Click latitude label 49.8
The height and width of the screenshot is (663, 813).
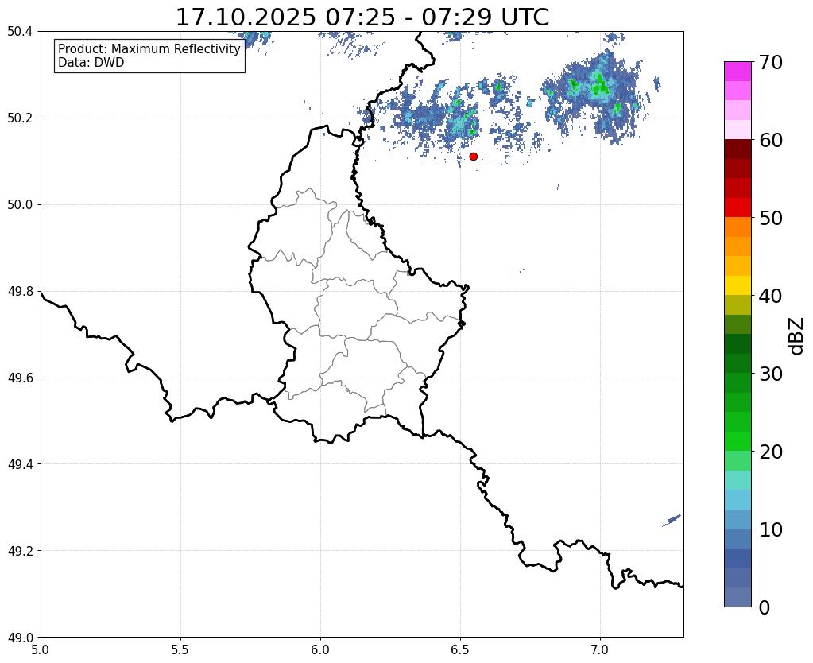pyautogui.click(x=20, y=292)
